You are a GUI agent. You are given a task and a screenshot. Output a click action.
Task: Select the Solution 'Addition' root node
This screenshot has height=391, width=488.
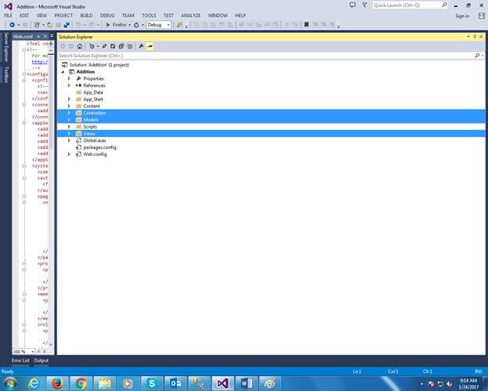click(x=99, y=65)
